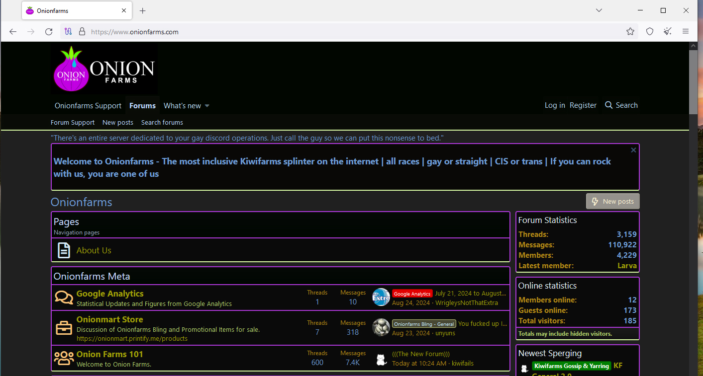Click the scrollbar up arrow
This screenshot has width=703, height=376.
[x=694, y=46]
